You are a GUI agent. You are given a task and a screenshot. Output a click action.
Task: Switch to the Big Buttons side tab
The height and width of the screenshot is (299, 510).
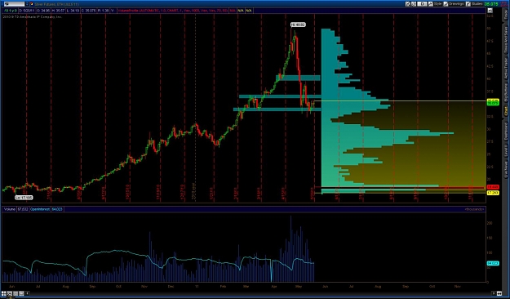505,92
